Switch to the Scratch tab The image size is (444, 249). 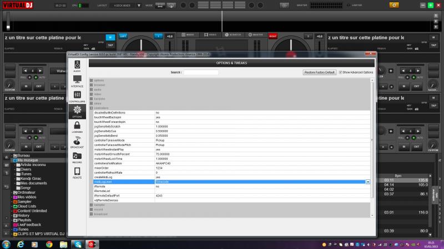[233, 35]
